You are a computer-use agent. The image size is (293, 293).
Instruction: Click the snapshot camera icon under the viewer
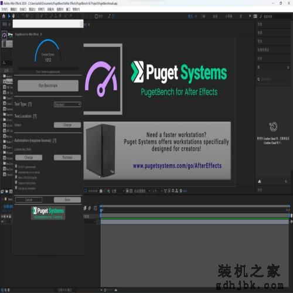pos(101,191)
